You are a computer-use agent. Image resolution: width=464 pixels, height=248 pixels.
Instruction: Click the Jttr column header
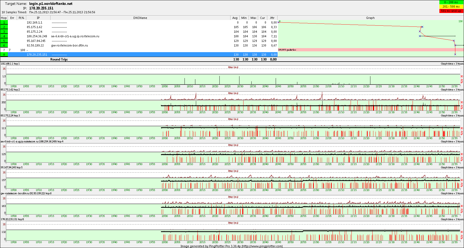[272, 18]
